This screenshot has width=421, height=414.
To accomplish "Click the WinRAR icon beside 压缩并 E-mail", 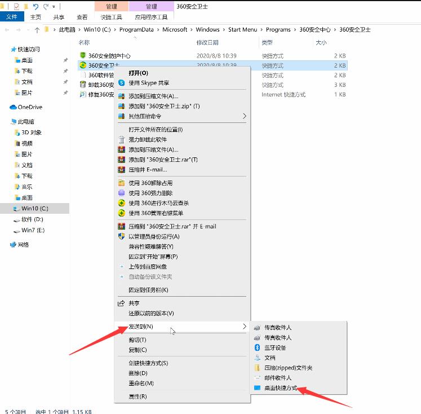I will click(x=121, y=170).
